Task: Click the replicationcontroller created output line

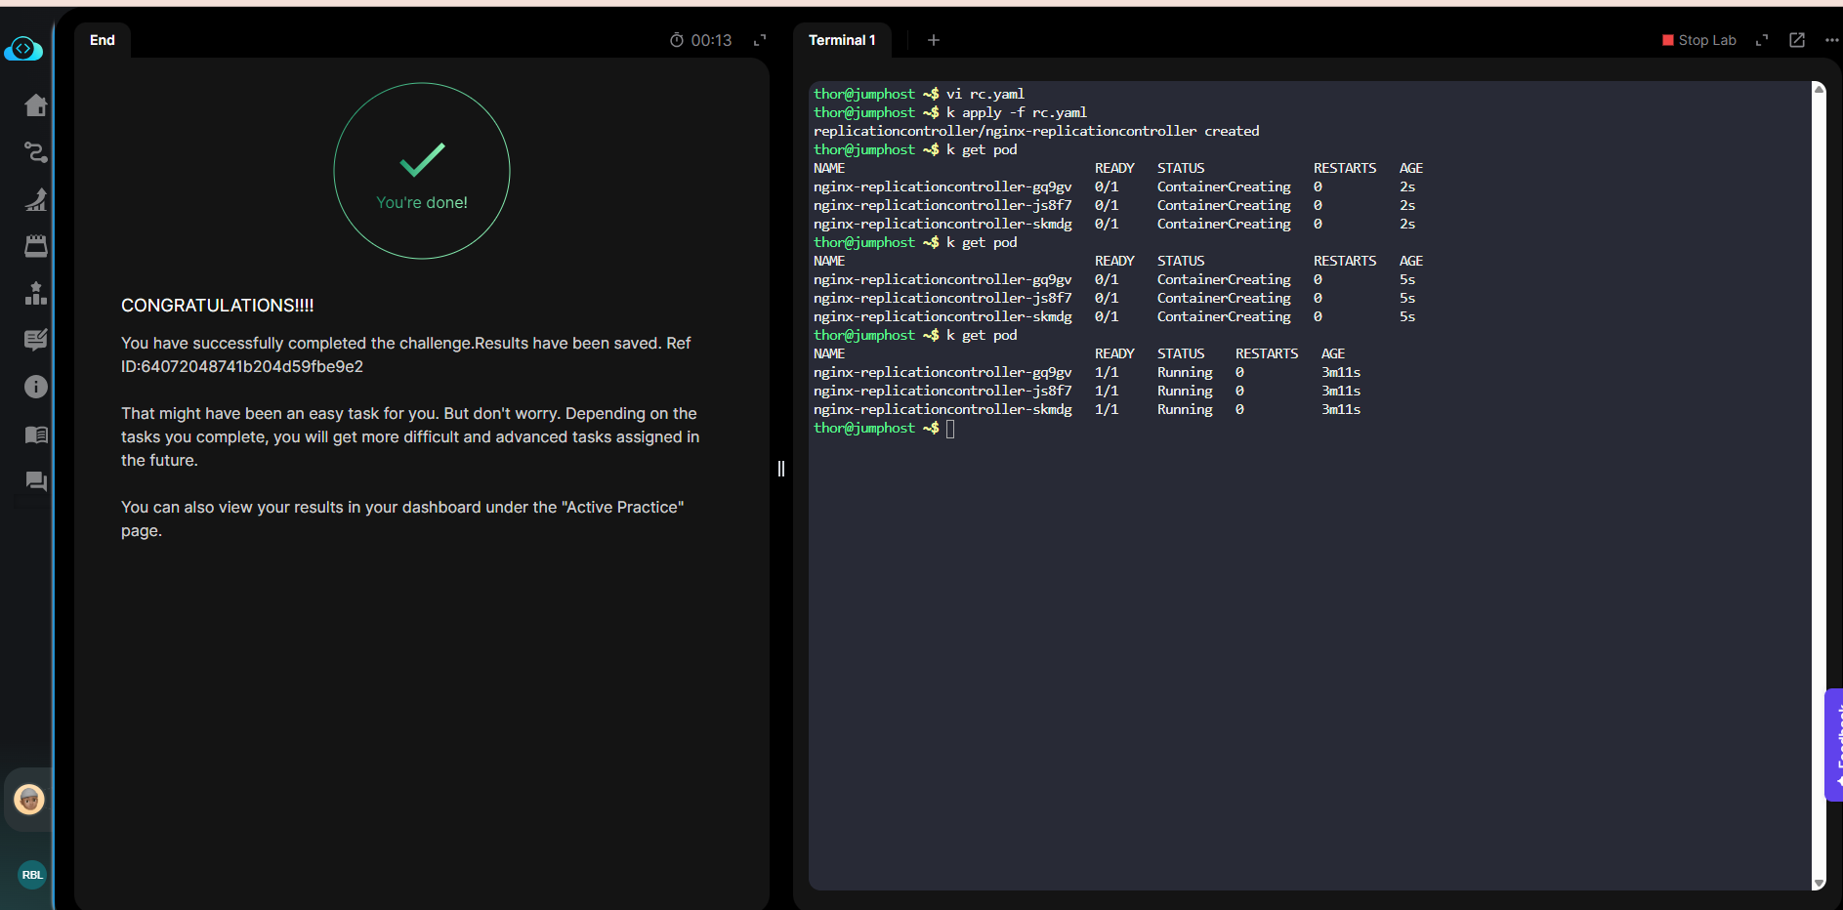Action: 1036,131
